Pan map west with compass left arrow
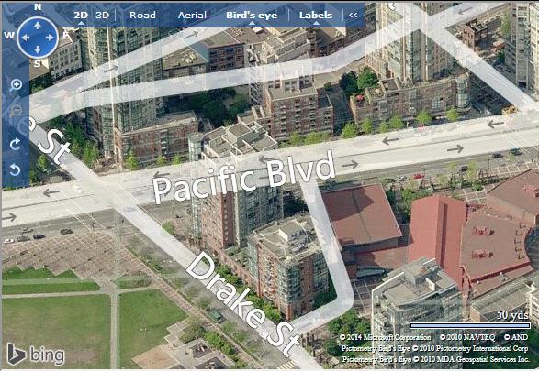Image resolution: width=539 pixels, height=371 pixels. point(26,38)
